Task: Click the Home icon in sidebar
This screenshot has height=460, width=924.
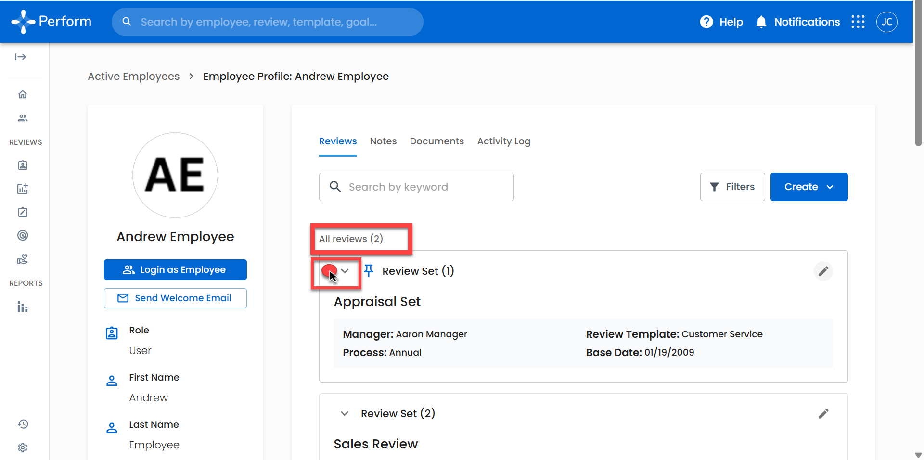Action: (x=23, y=94)
